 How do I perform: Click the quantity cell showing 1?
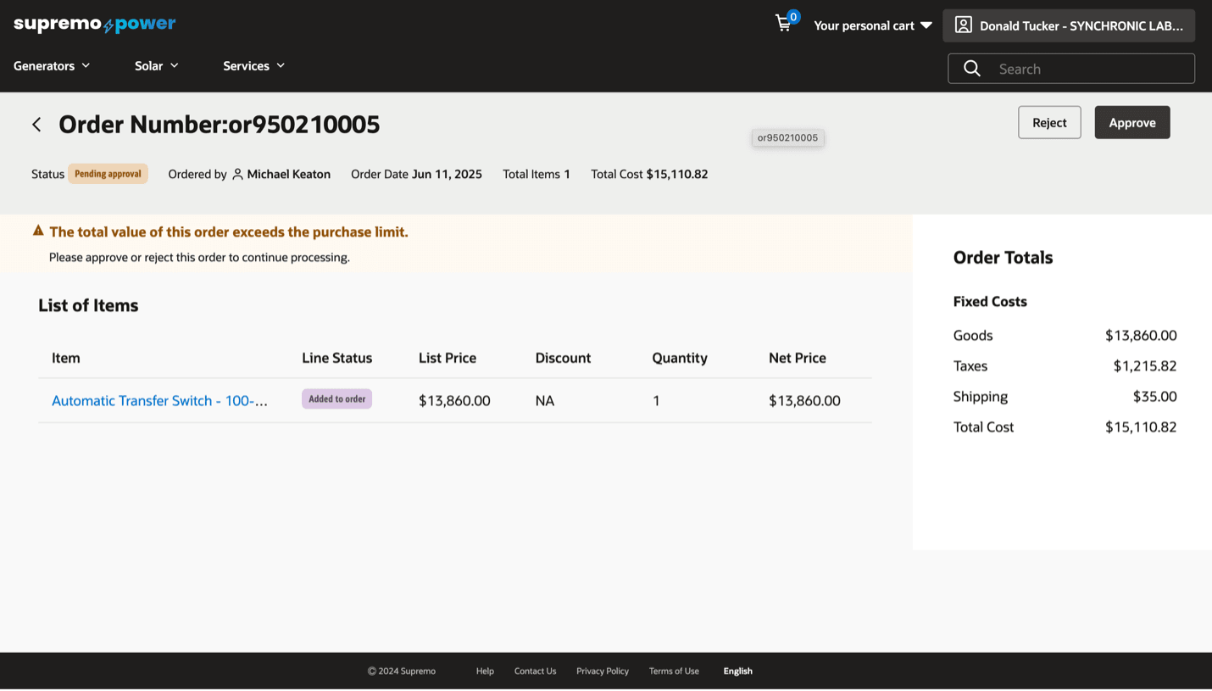pos(656,400)
